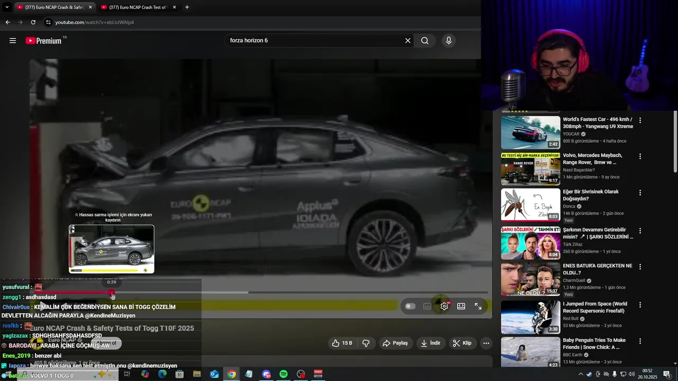
Task: Open World's Fastest Car video thumbnail
Action: point(530,133)
